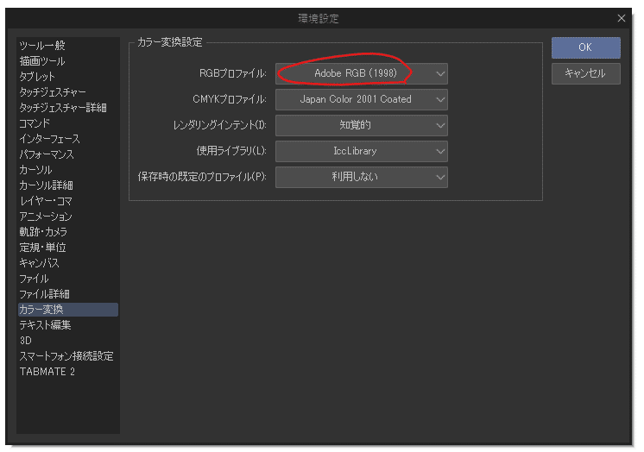Open the CMYKプロファイル dropdown
This screenshot has width=644, height=452.
coord(362,100)
